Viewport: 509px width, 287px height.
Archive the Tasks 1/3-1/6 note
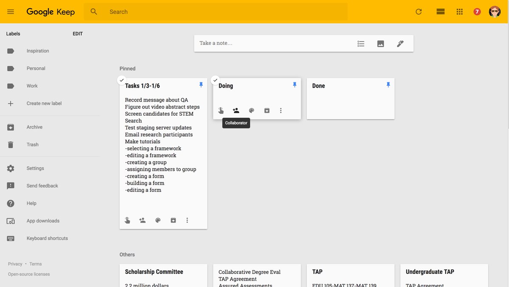(173, 220)
